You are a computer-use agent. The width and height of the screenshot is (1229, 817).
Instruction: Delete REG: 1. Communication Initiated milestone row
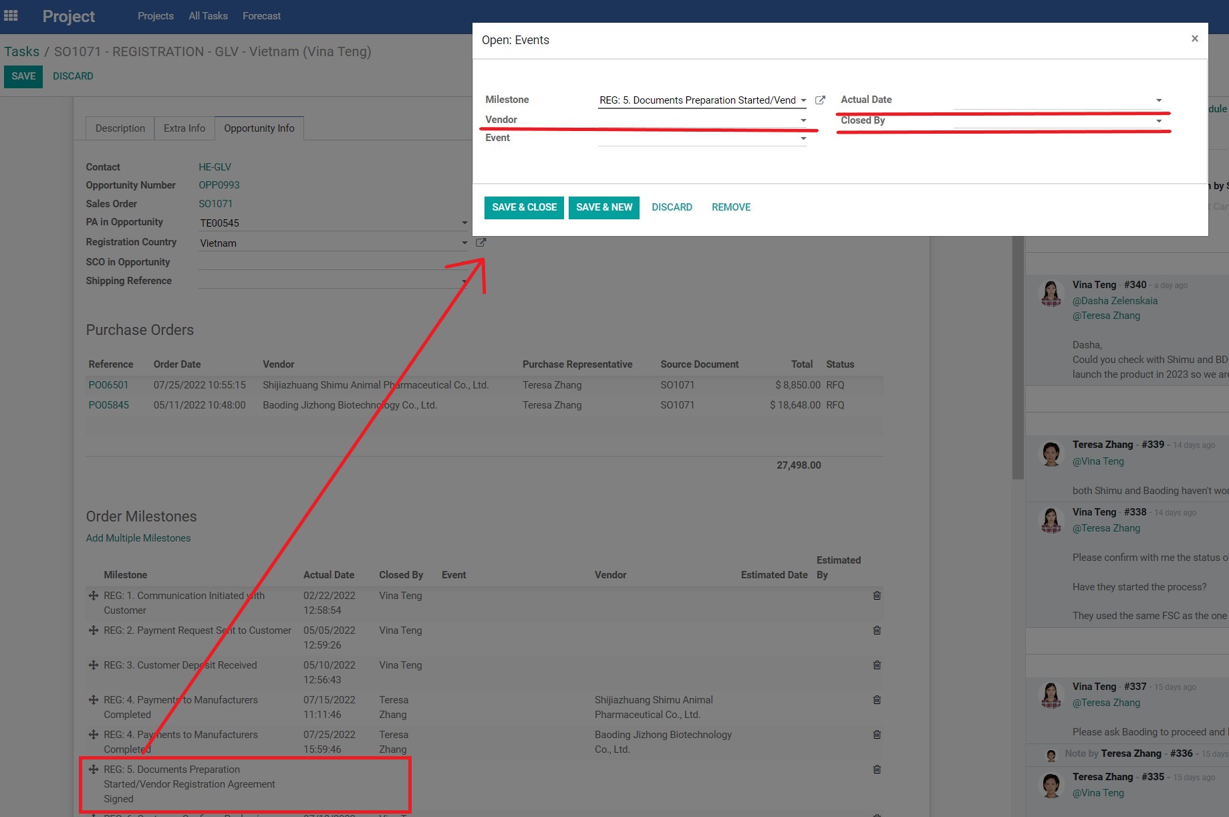877,595
